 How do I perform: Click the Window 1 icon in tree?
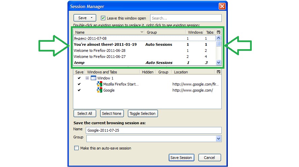pos(93,78)
